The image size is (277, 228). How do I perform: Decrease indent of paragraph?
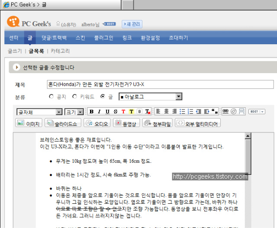(x=198, y=112)
